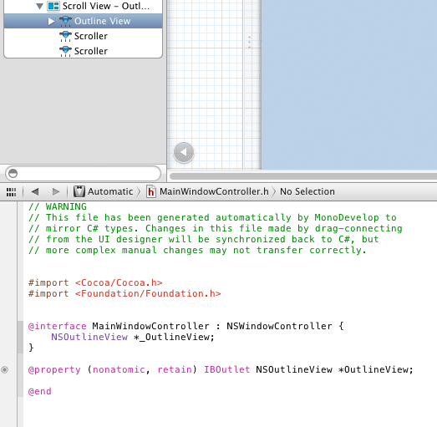The width and height of the screenshot is (437, 427).
Task: Expand the Outline View disclosure triangle
Action: point(51,21)
